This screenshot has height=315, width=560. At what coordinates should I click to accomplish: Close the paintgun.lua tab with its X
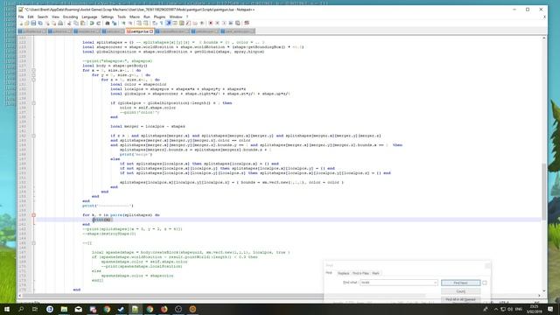(x=151, y=31)
